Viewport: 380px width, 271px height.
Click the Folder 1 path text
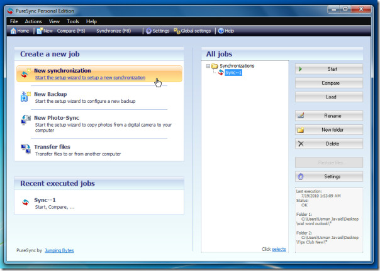click(x=327, y=221)
